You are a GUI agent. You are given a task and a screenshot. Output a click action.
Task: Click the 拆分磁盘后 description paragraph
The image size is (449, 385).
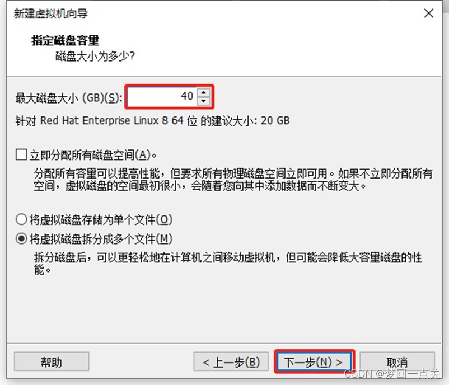tap(228, 264)
